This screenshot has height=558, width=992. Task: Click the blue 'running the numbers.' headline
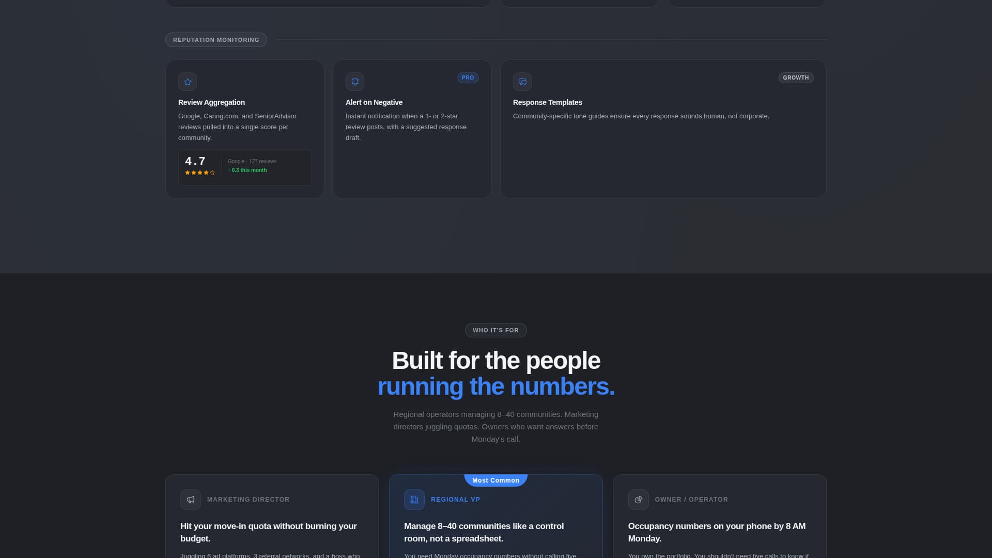(496, 386)
